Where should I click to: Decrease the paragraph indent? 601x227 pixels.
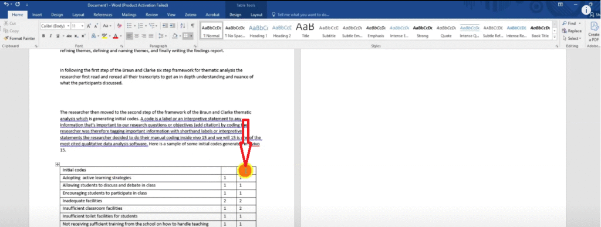pos(165,26)
